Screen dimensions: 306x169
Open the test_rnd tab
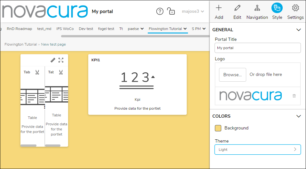[44, 29]
